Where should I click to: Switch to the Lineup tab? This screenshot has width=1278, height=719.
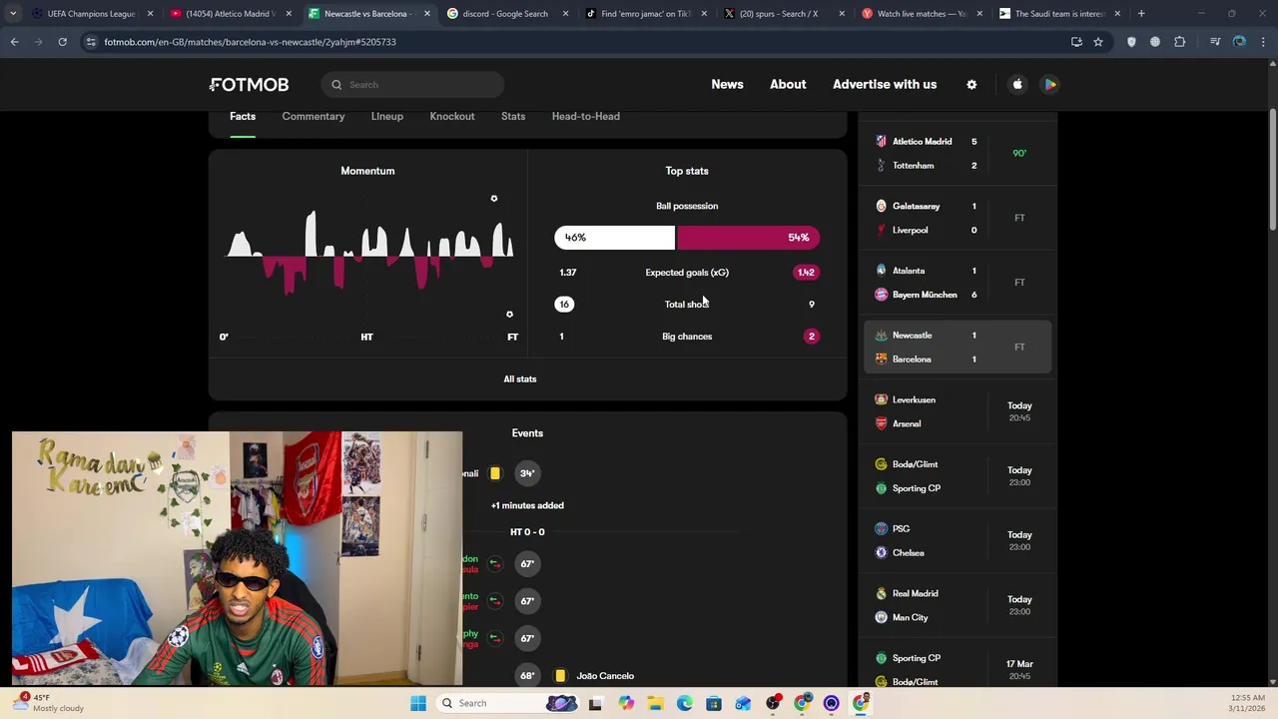387,117
